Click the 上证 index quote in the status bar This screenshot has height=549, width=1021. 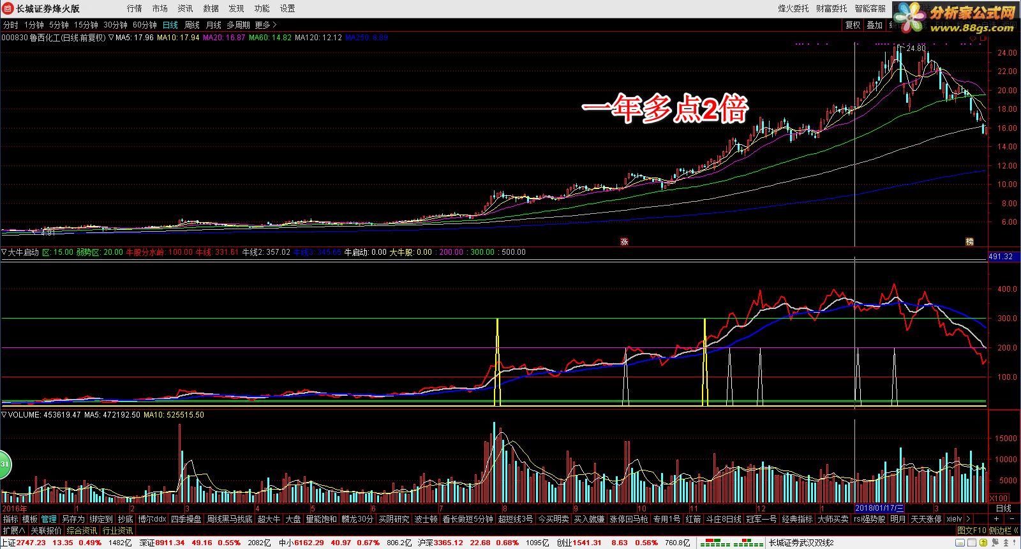51,543
